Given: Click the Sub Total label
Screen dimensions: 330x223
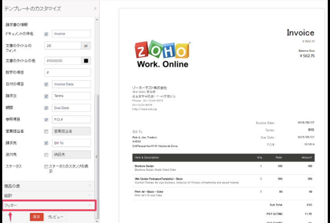Looking at the screenshot, I should [276, 205].
